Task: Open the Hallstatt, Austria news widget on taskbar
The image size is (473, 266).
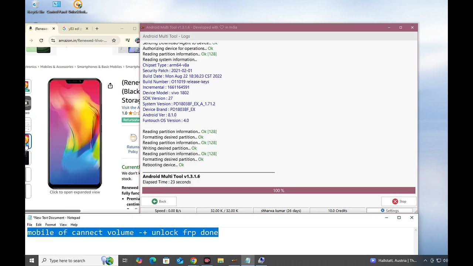Action: [x=394, y=260]
